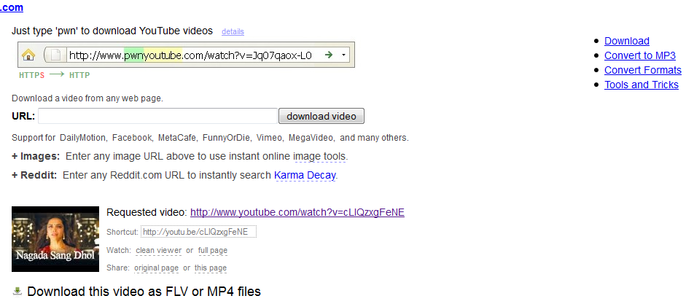Open the 'Karma Decay' link
The width and height of the screenshot is (694, 304).
[x=305, y=175]
